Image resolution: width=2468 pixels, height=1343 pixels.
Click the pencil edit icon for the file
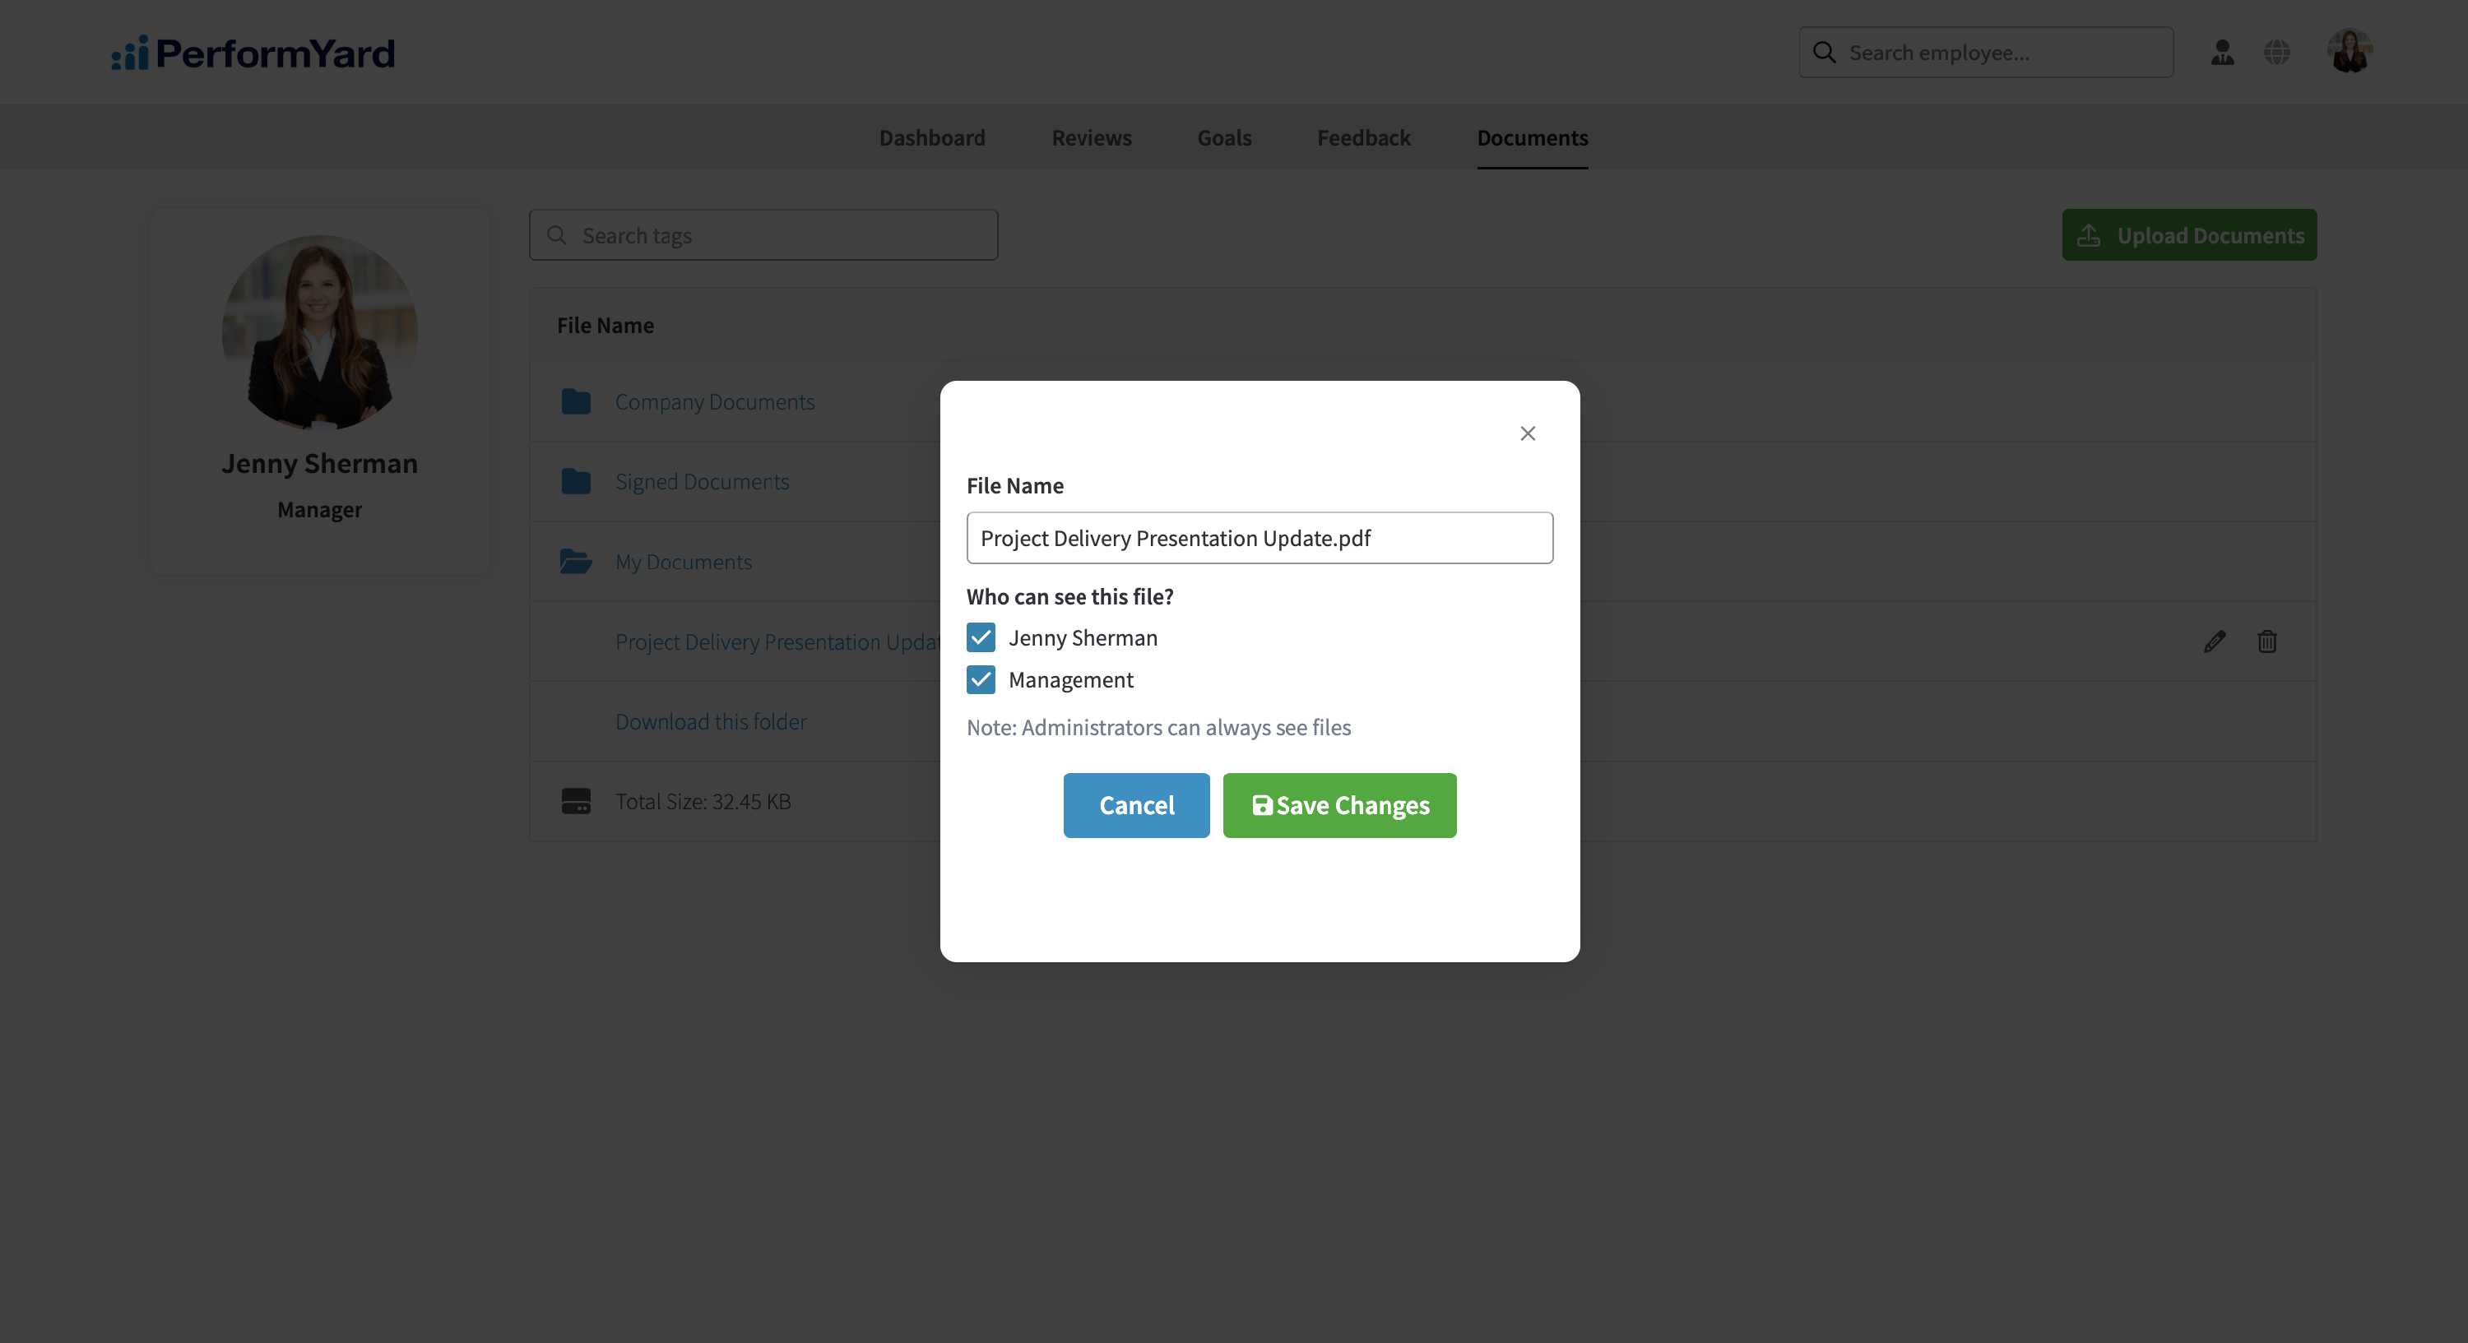(x=2214, y=641)
